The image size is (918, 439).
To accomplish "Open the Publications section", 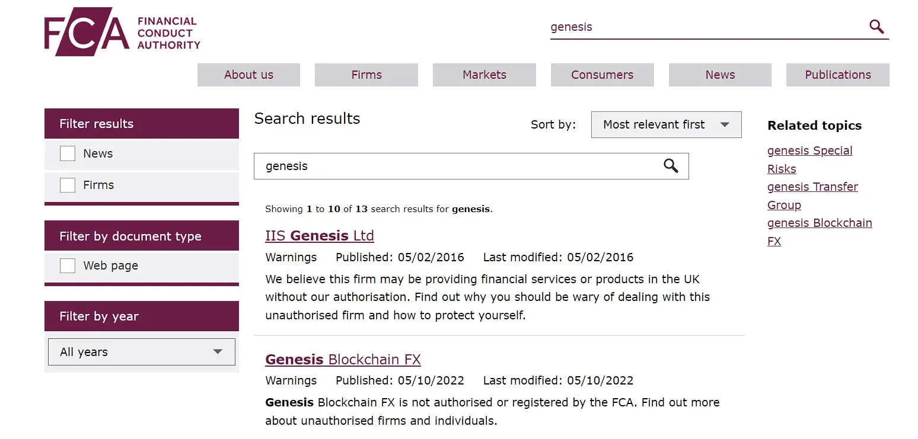I will [x=837, y=75].
